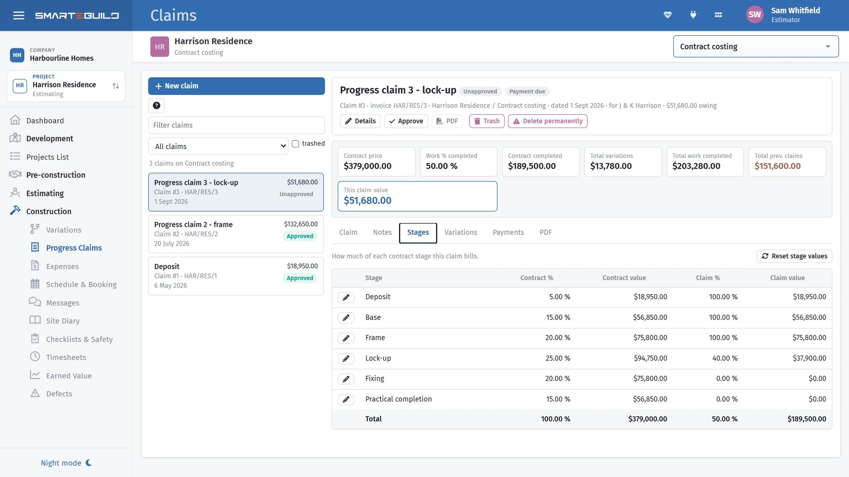Click the help question mark icon
Viewport: 849px width, 477px height.
156,106
